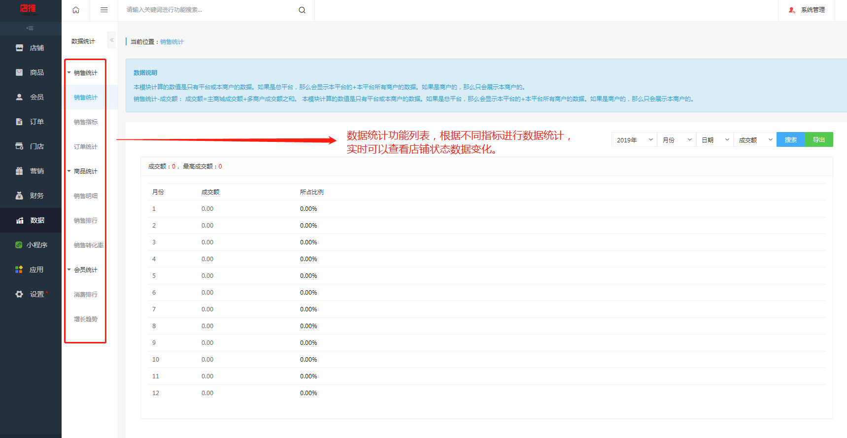
Task: Open the 财务 menu item
Action: 31,196
